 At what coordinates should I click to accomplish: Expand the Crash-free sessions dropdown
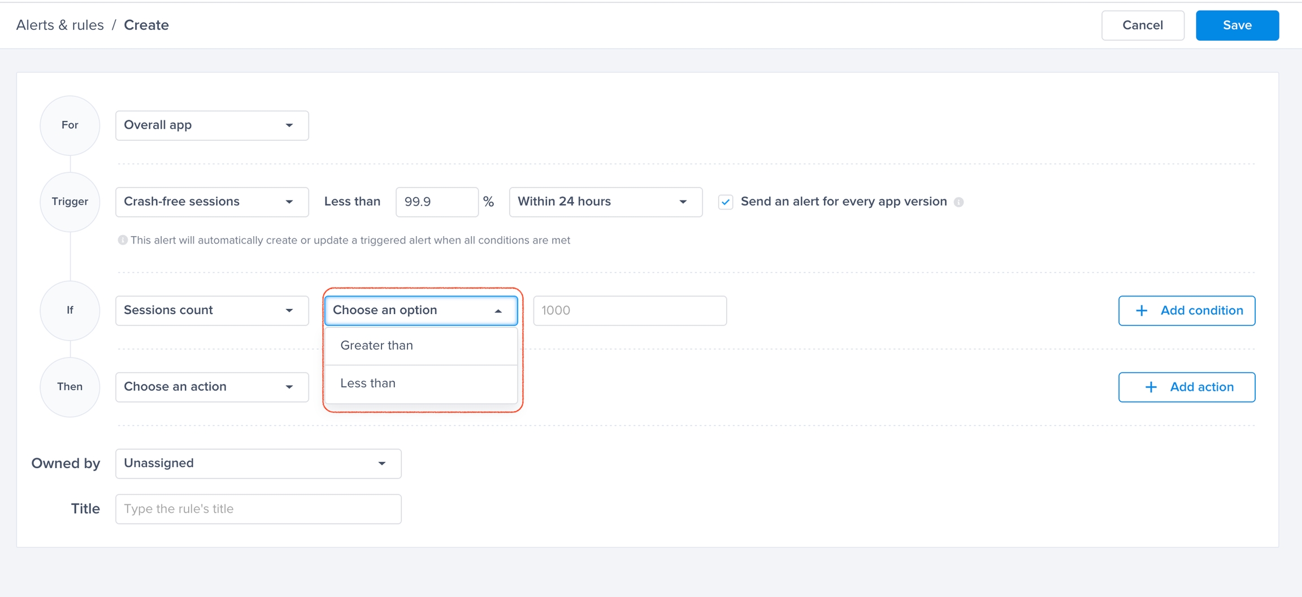point(212,202)
